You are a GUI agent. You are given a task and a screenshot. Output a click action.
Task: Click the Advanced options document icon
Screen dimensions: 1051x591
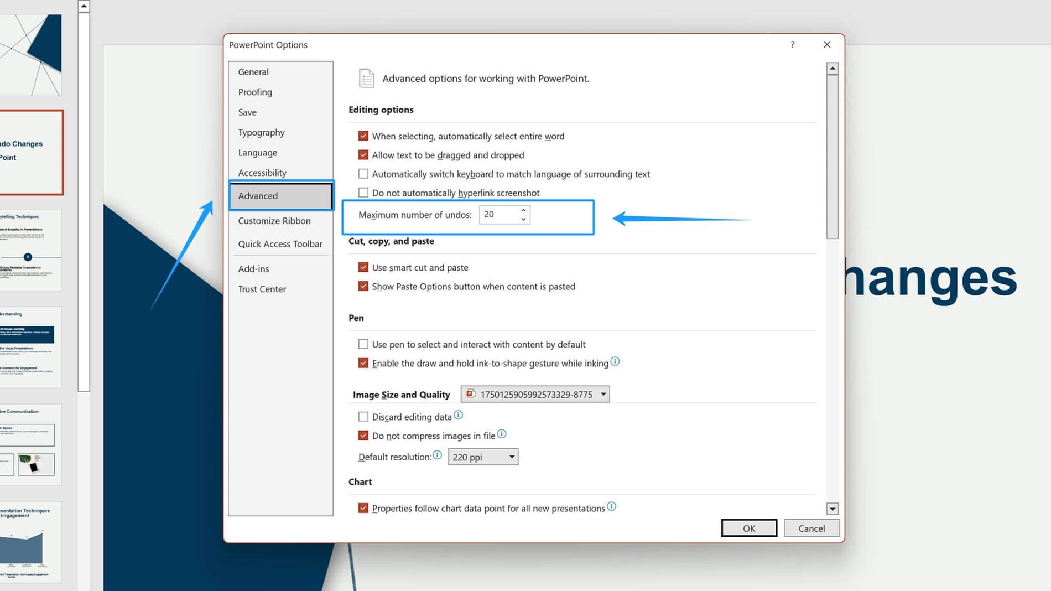click(366, 77)
